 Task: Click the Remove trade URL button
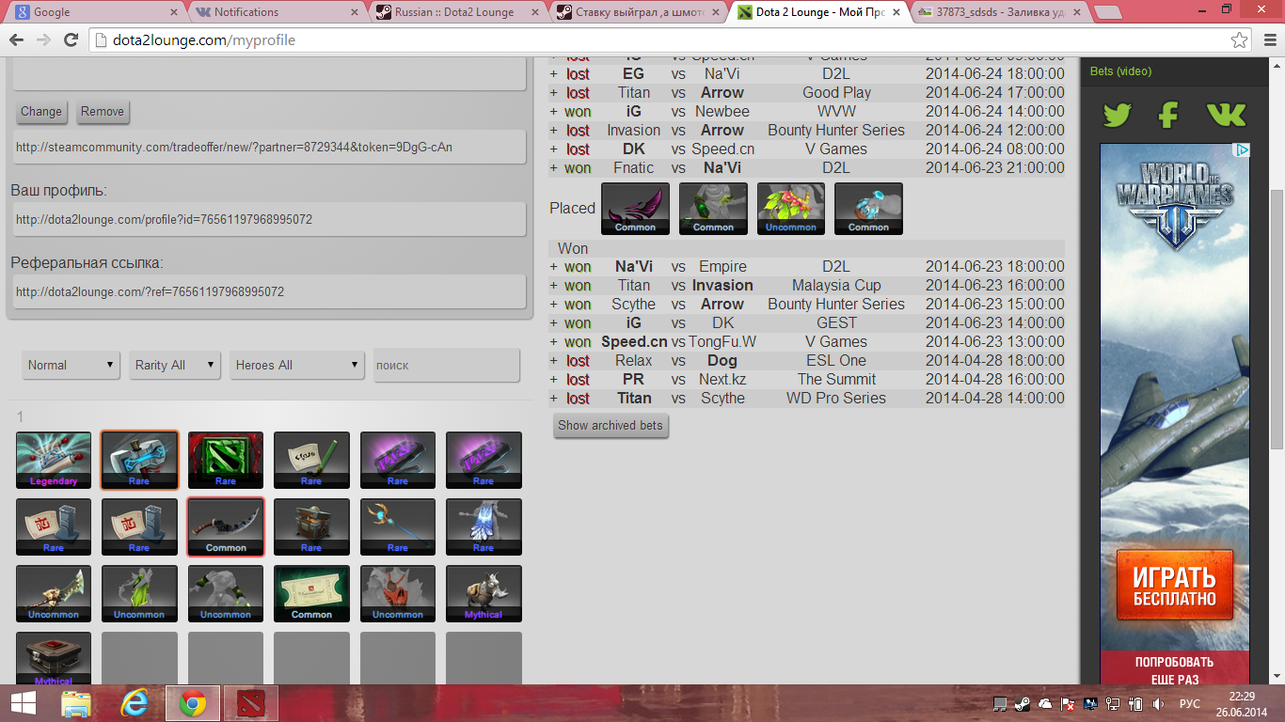(103, 111)
